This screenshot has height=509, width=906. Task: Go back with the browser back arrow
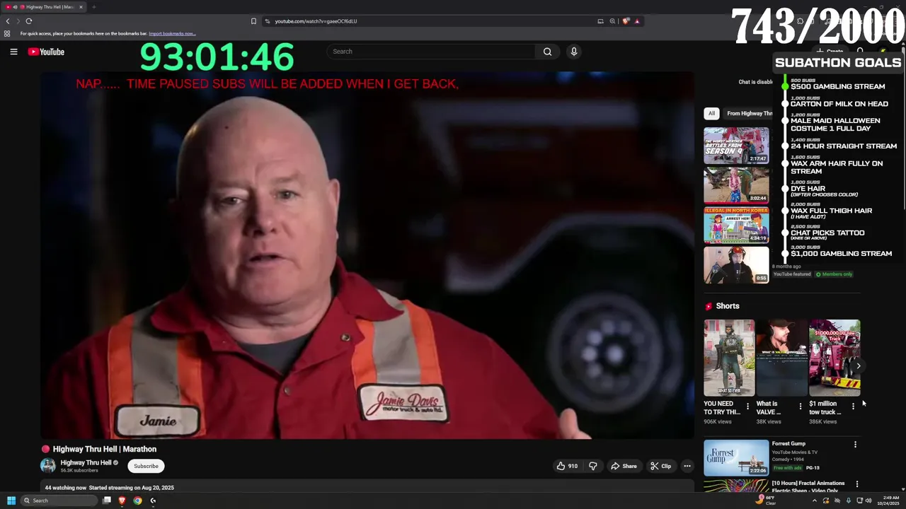pos(8,21)
